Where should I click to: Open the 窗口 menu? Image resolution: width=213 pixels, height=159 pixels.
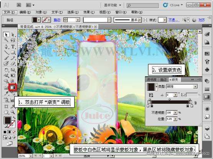(x=121, y=12)
